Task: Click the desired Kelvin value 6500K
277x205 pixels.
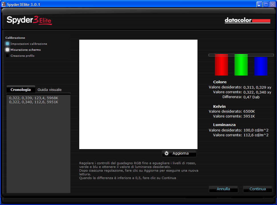Action: pyautogui.click(x=249, y=111)
